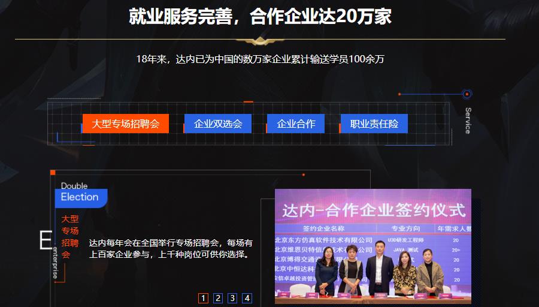Click the blue Election label
This screenshot has height=307, width=539.
[x=81, y=198]
